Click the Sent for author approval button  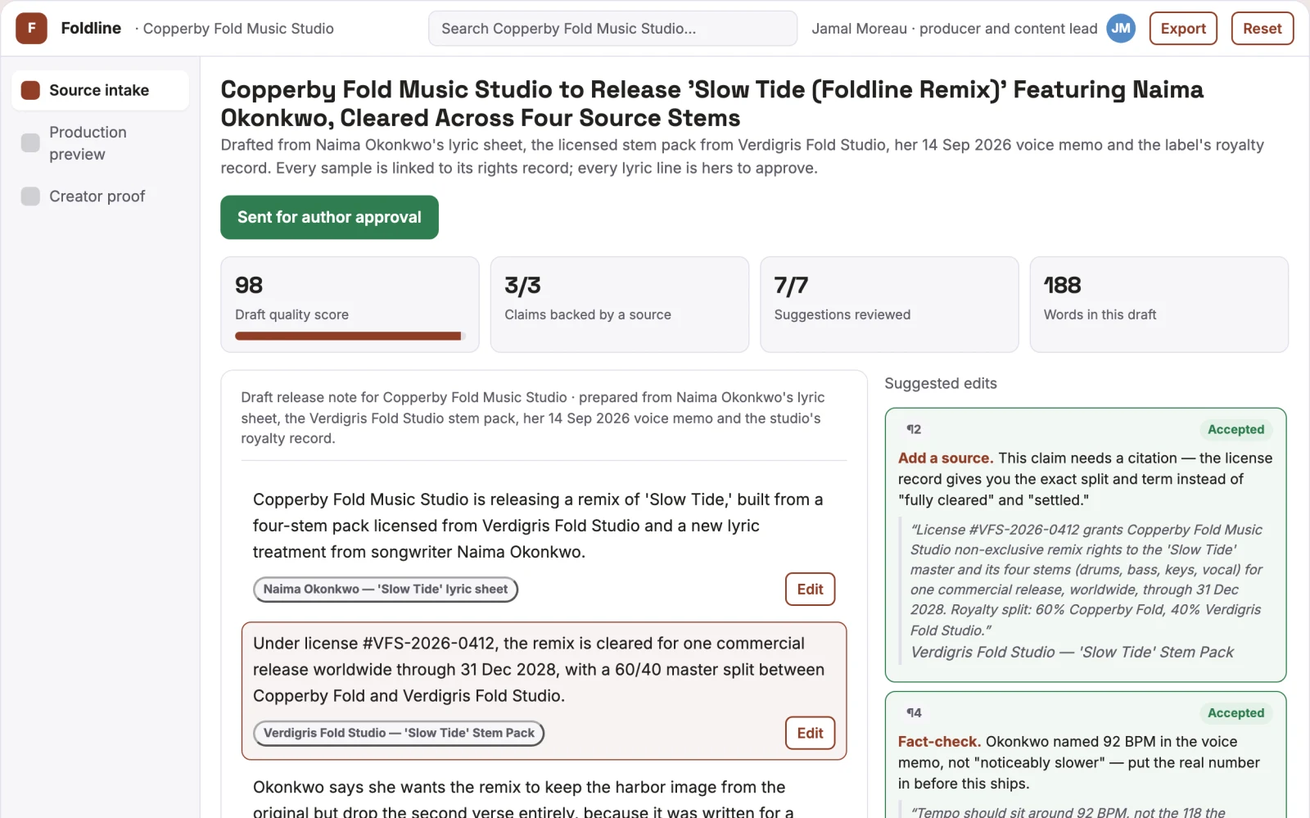[329, 217]
